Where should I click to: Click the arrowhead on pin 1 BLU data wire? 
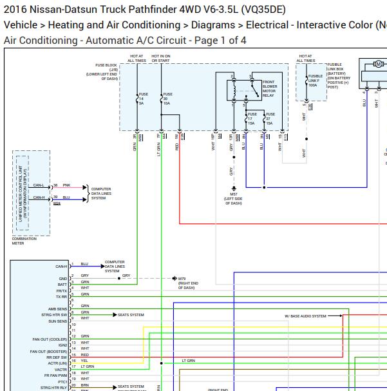tap(102, 266)
